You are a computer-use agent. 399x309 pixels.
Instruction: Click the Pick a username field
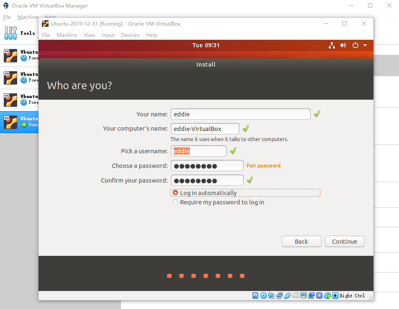click(199, 151)
